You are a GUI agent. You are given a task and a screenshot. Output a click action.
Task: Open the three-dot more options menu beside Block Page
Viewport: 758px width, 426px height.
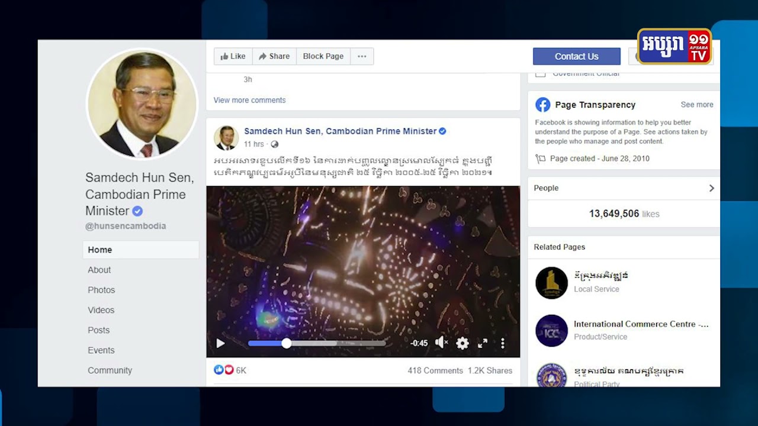[362, 56]
